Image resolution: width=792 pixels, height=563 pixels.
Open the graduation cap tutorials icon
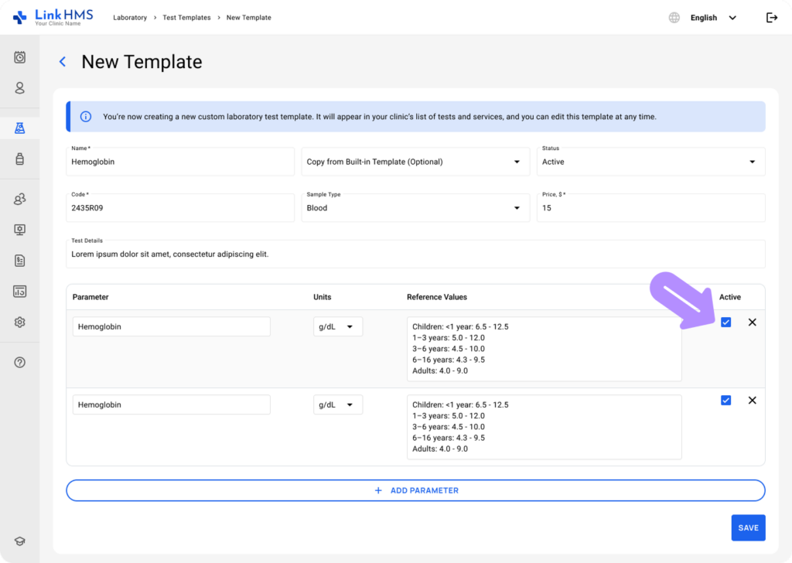pos(19,541)
